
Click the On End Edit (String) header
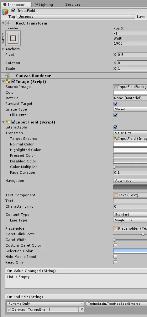click(x=76, y=297)
